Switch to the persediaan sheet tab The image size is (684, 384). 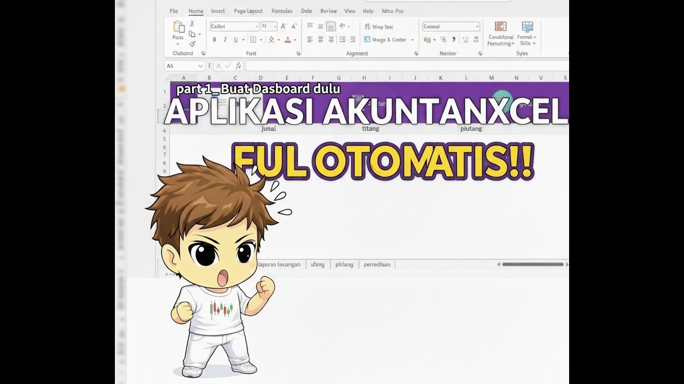(377, 265)
